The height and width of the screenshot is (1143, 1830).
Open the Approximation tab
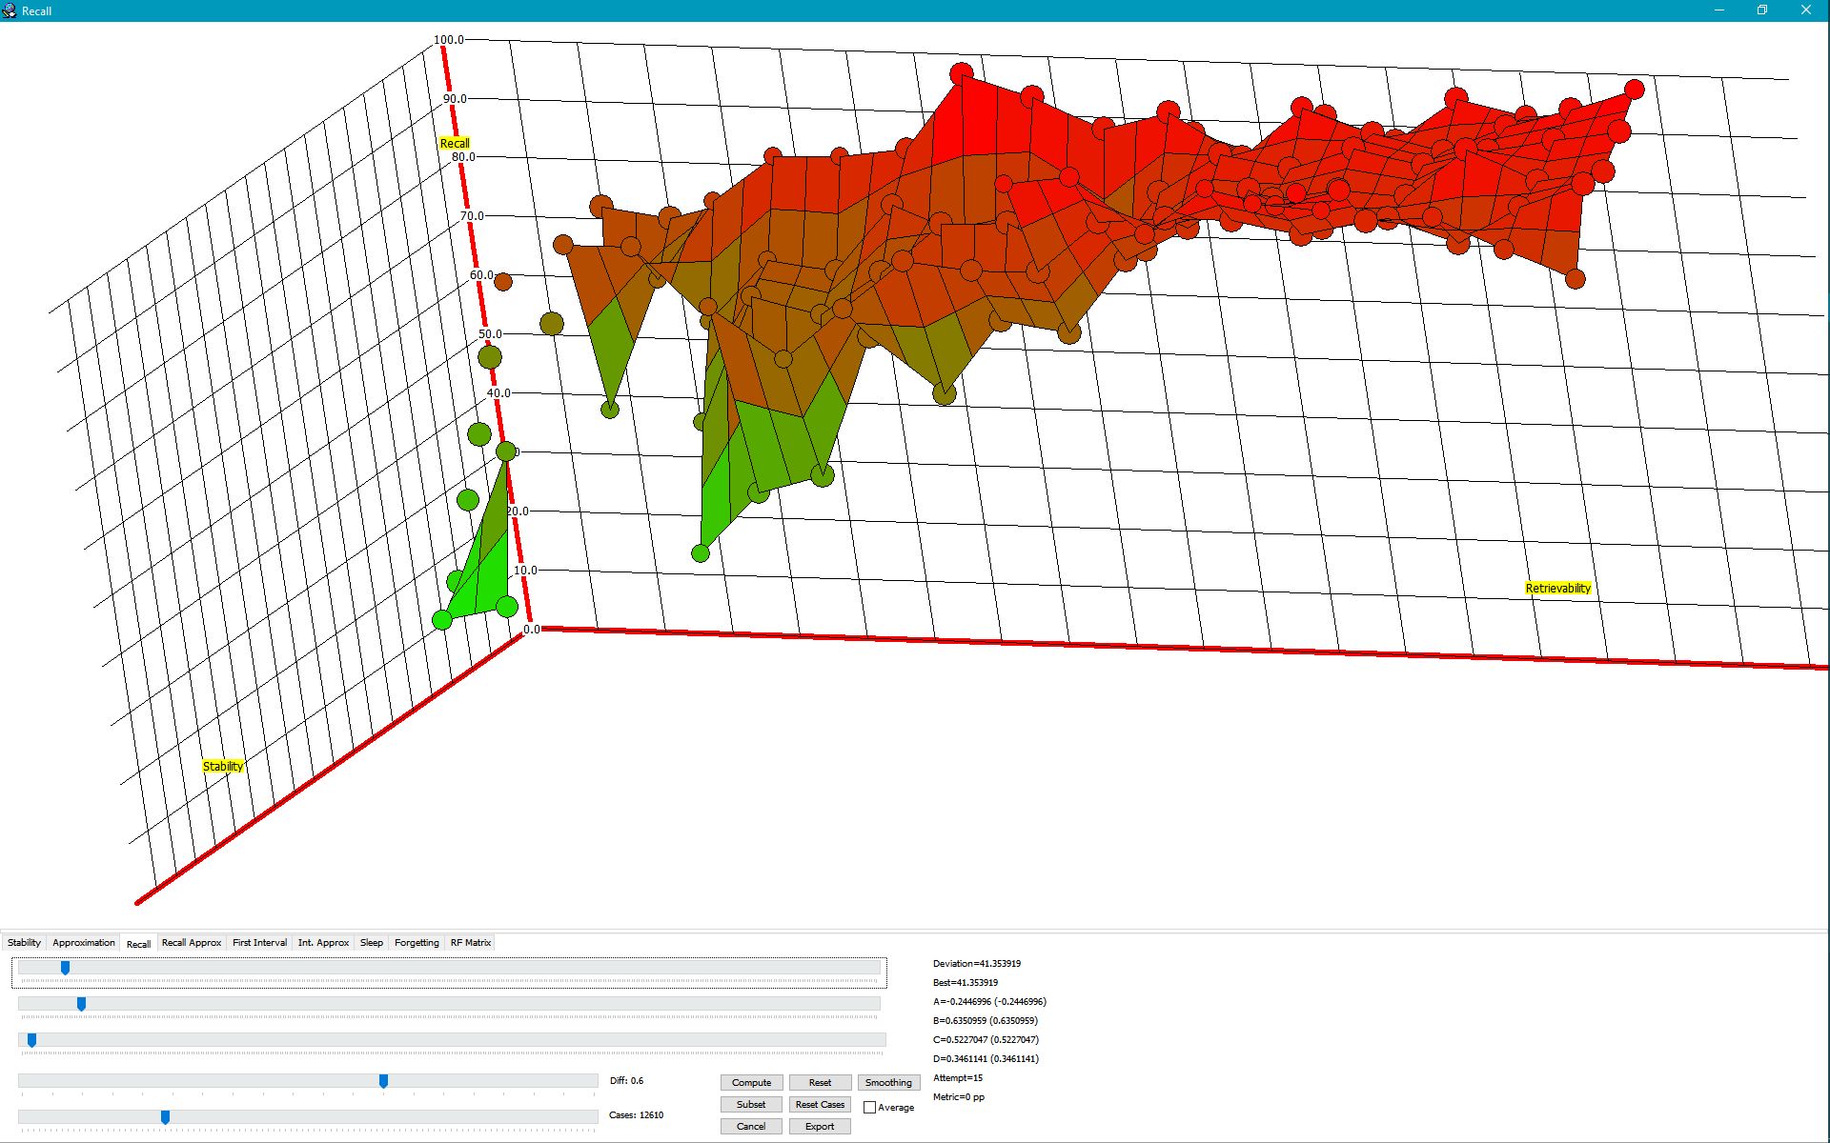coord(84,942)
